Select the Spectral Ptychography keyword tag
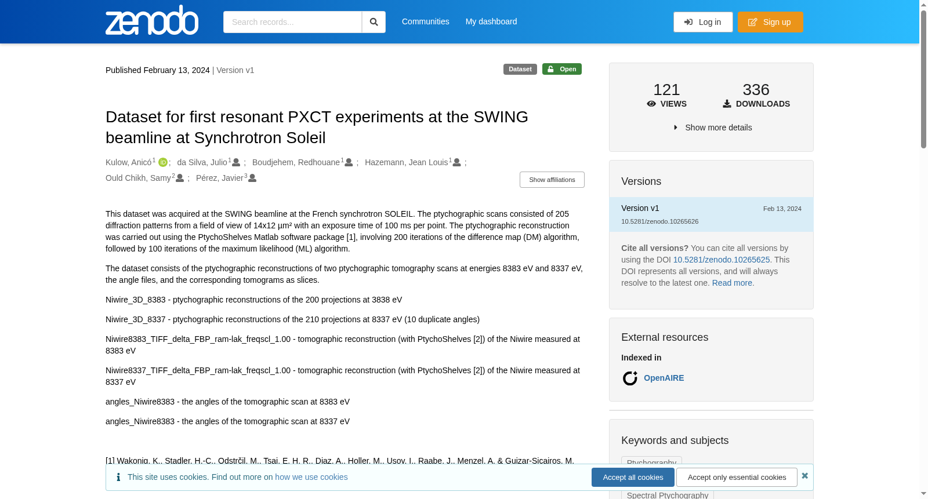Viewport: 928px width, 499px height. pyautogui.click(x=668, y=495)
